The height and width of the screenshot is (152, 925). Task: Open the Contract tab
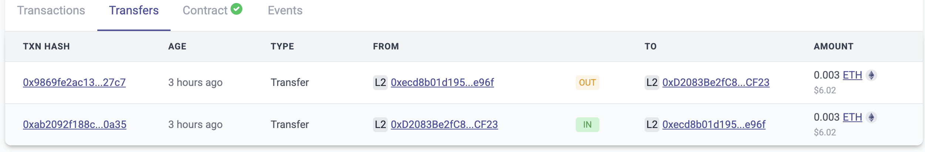tap(205, 10)
